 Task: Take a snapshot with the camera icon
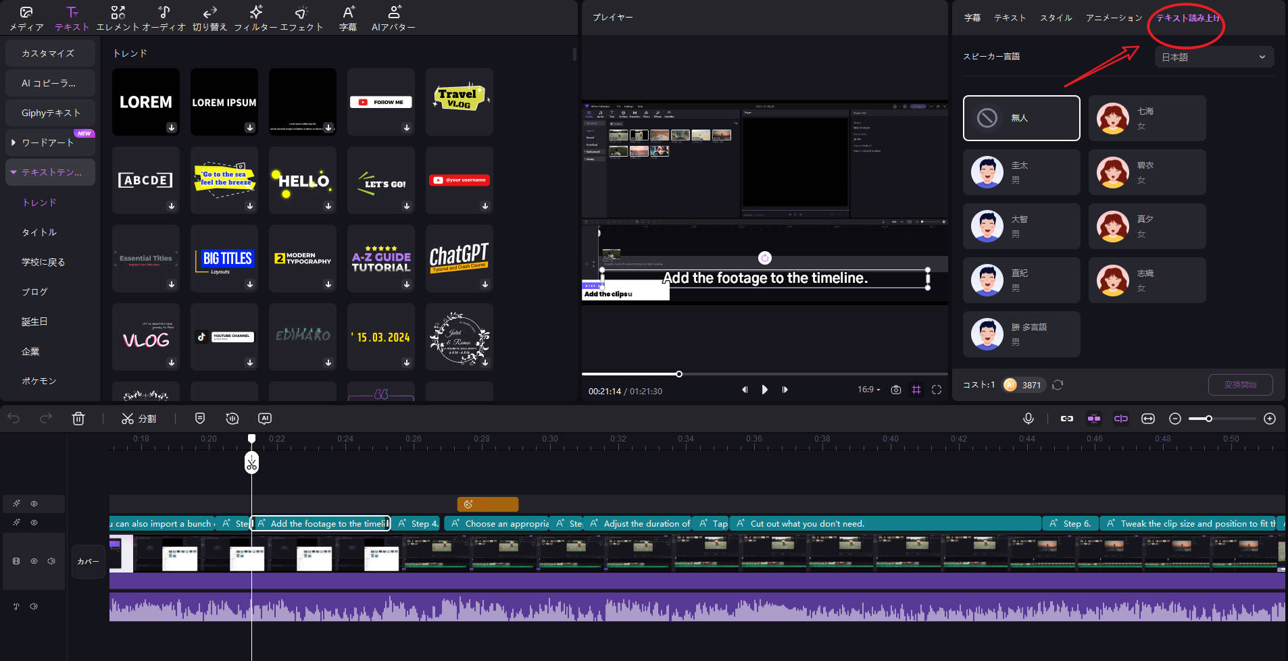click(896, 390)
